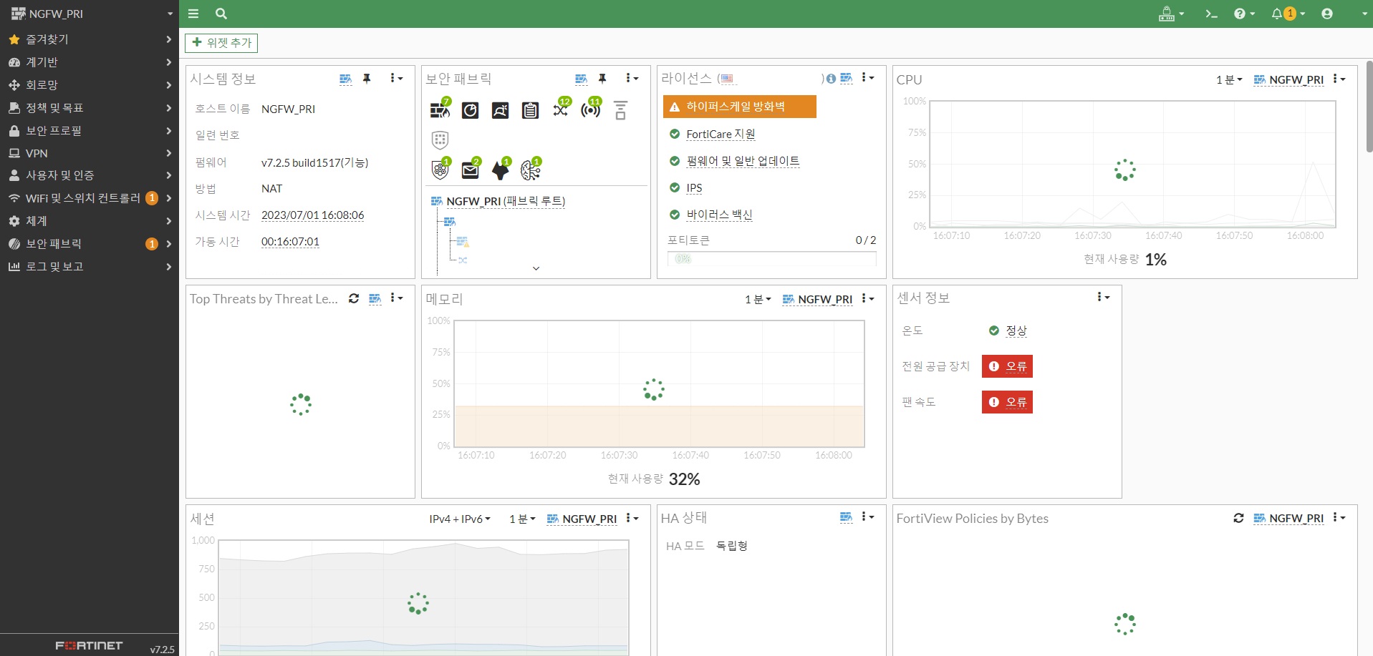Open 체계 sidebar menu
This screenshot has height=656, width=1373.
[90, 221]
